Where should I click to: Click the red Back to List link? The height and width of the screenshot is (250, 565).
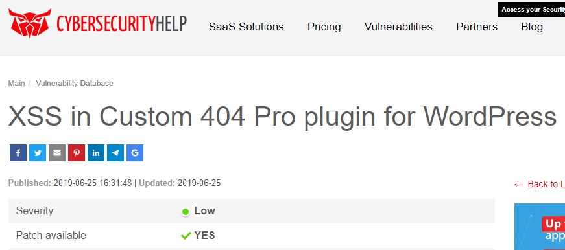540,184
